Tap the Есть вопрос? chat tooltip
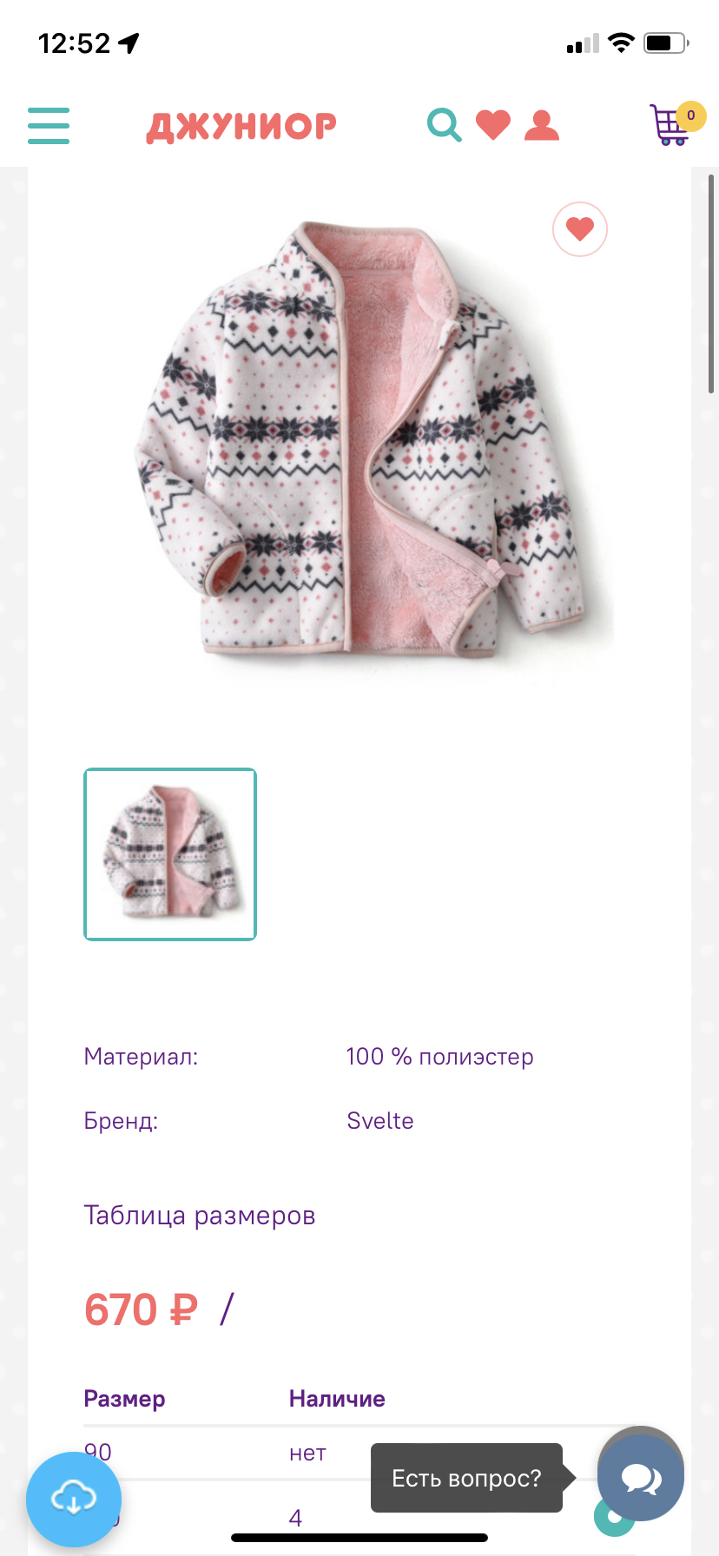This screenshot has width=719, height=1556. point(467,1478)
